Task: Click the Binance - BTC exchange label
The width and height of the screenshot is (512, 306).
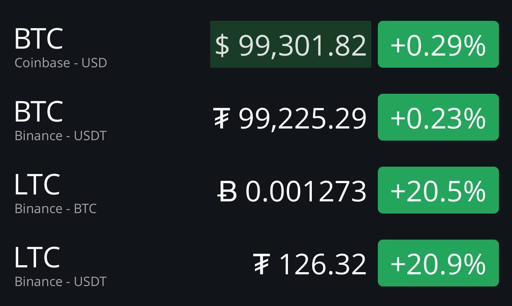Action: point(56,209)
